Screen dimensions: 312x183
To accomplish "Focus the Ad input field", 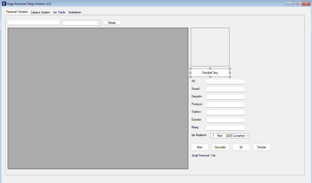I will pos(226,82).
